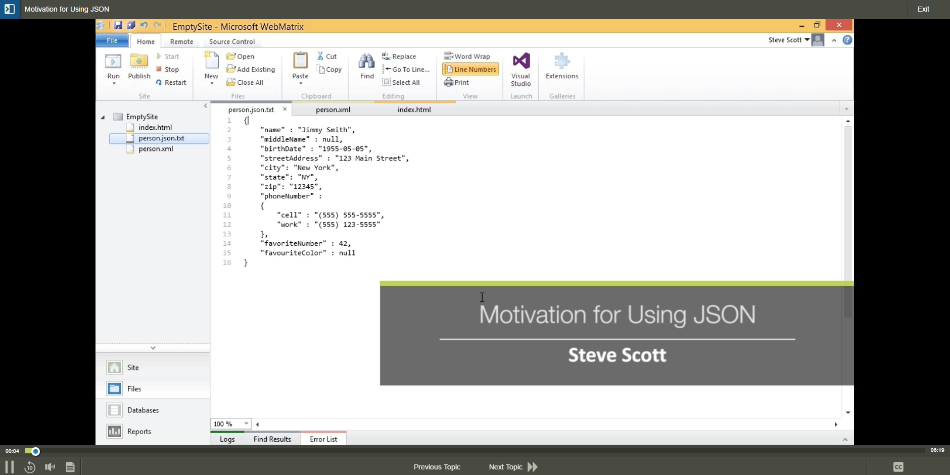Click the video progress slider handle

pos(35,451)
